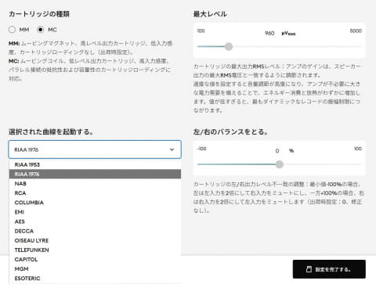Pick the RCA curve option
Screen dimensions: 376x288
(x=95, y=193)
